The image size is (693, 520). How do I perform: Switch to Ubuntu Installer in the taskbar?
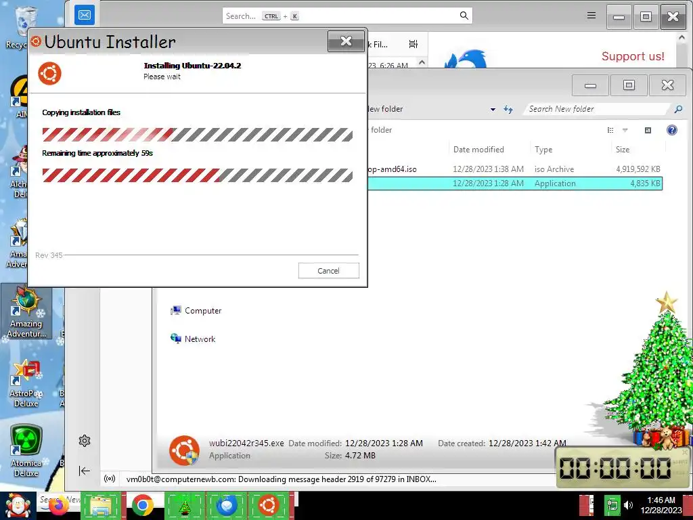pyautogui.click(x=268, y=506)
